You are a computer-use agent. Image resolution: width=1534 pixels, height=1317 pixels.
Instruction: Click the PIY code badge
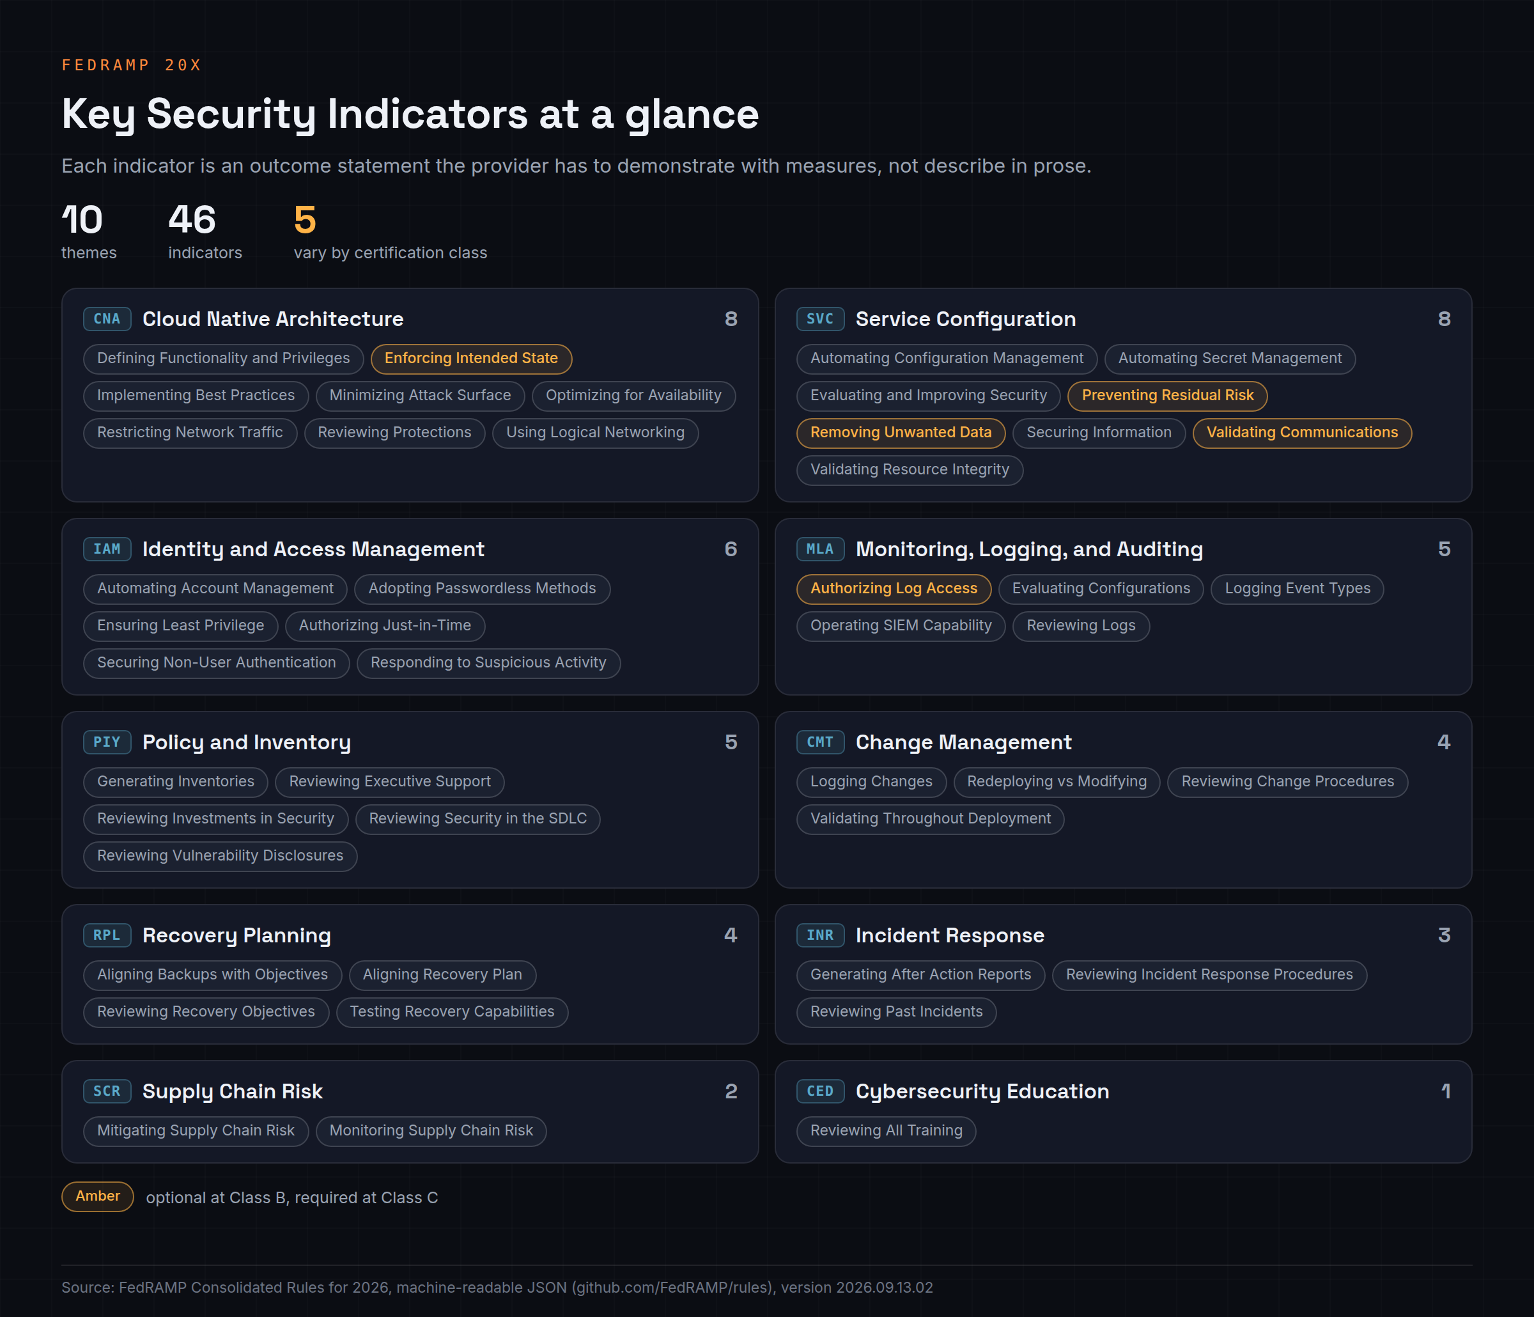click(x=107, y=742)
